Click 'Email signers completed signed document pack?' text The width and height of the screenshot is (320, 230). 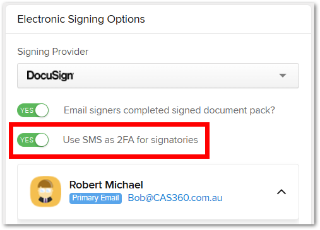point(169,110)
